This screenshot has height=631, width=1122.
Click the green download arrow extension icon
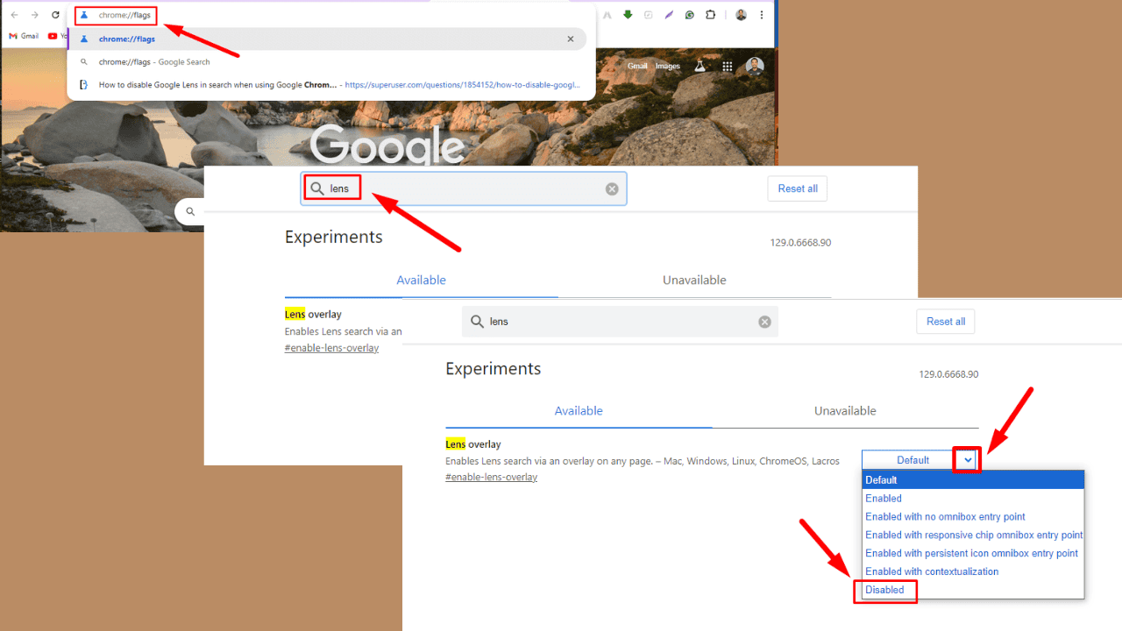(x=628, y=15)
